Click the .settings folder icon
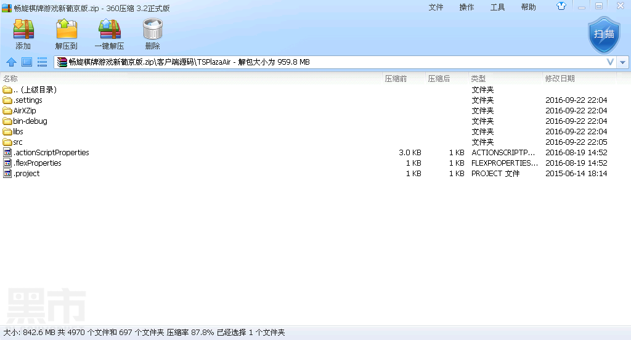631x340 pixels. [x=7, y=100]
